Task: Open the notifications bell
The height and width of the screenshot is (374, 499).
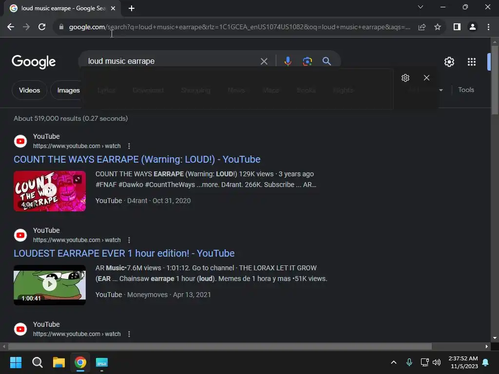Action: click(486, 362)
